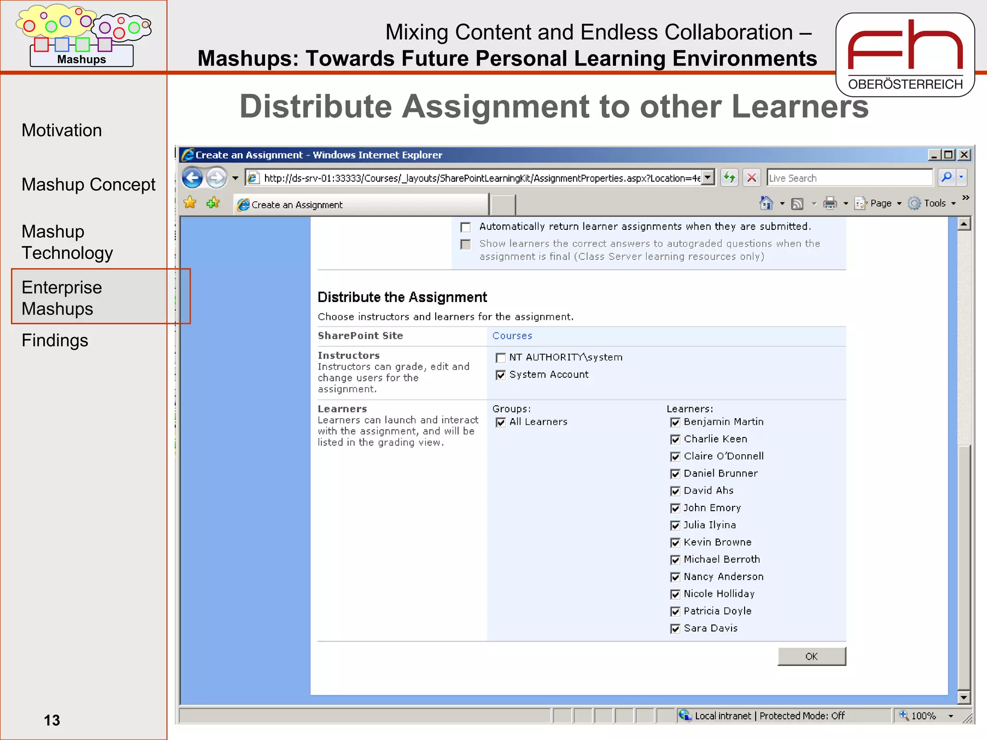Go to Mashup Concept slide section
The height and width of the screenshot is (740, 987).
88,185
